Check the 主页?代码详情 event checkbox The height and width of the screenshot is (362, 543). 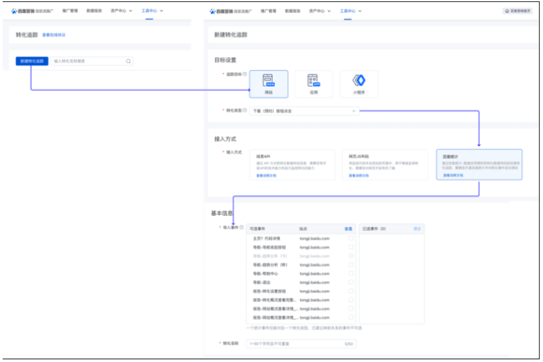351,238
